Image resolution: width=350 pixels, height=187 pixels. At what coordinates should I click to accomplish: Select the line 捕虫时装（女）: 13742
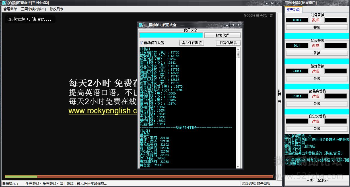click(158, 63)
